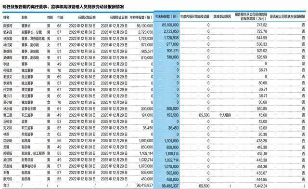This screenshot has width=308, height=189.
Task: Select the 外部监事 position cell
Action: tap(27, 134)
